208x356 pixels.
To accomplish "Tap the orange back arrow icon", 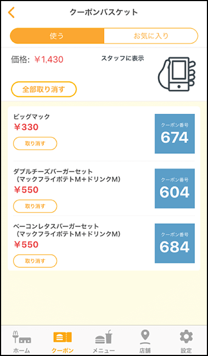I will pos(11,13).
